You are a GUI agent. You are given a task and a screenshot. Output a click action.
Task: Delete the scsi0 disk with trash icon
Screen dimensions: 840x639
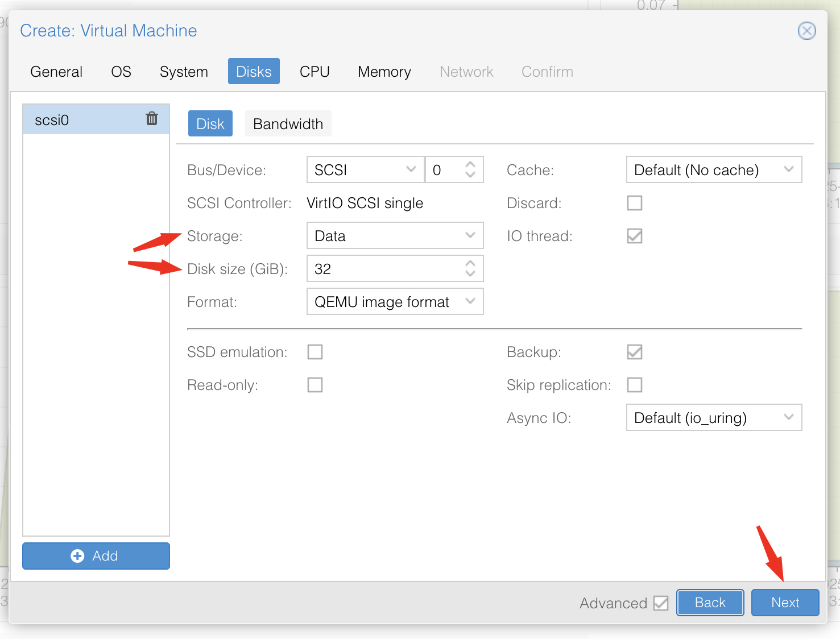tap(152, 118)
